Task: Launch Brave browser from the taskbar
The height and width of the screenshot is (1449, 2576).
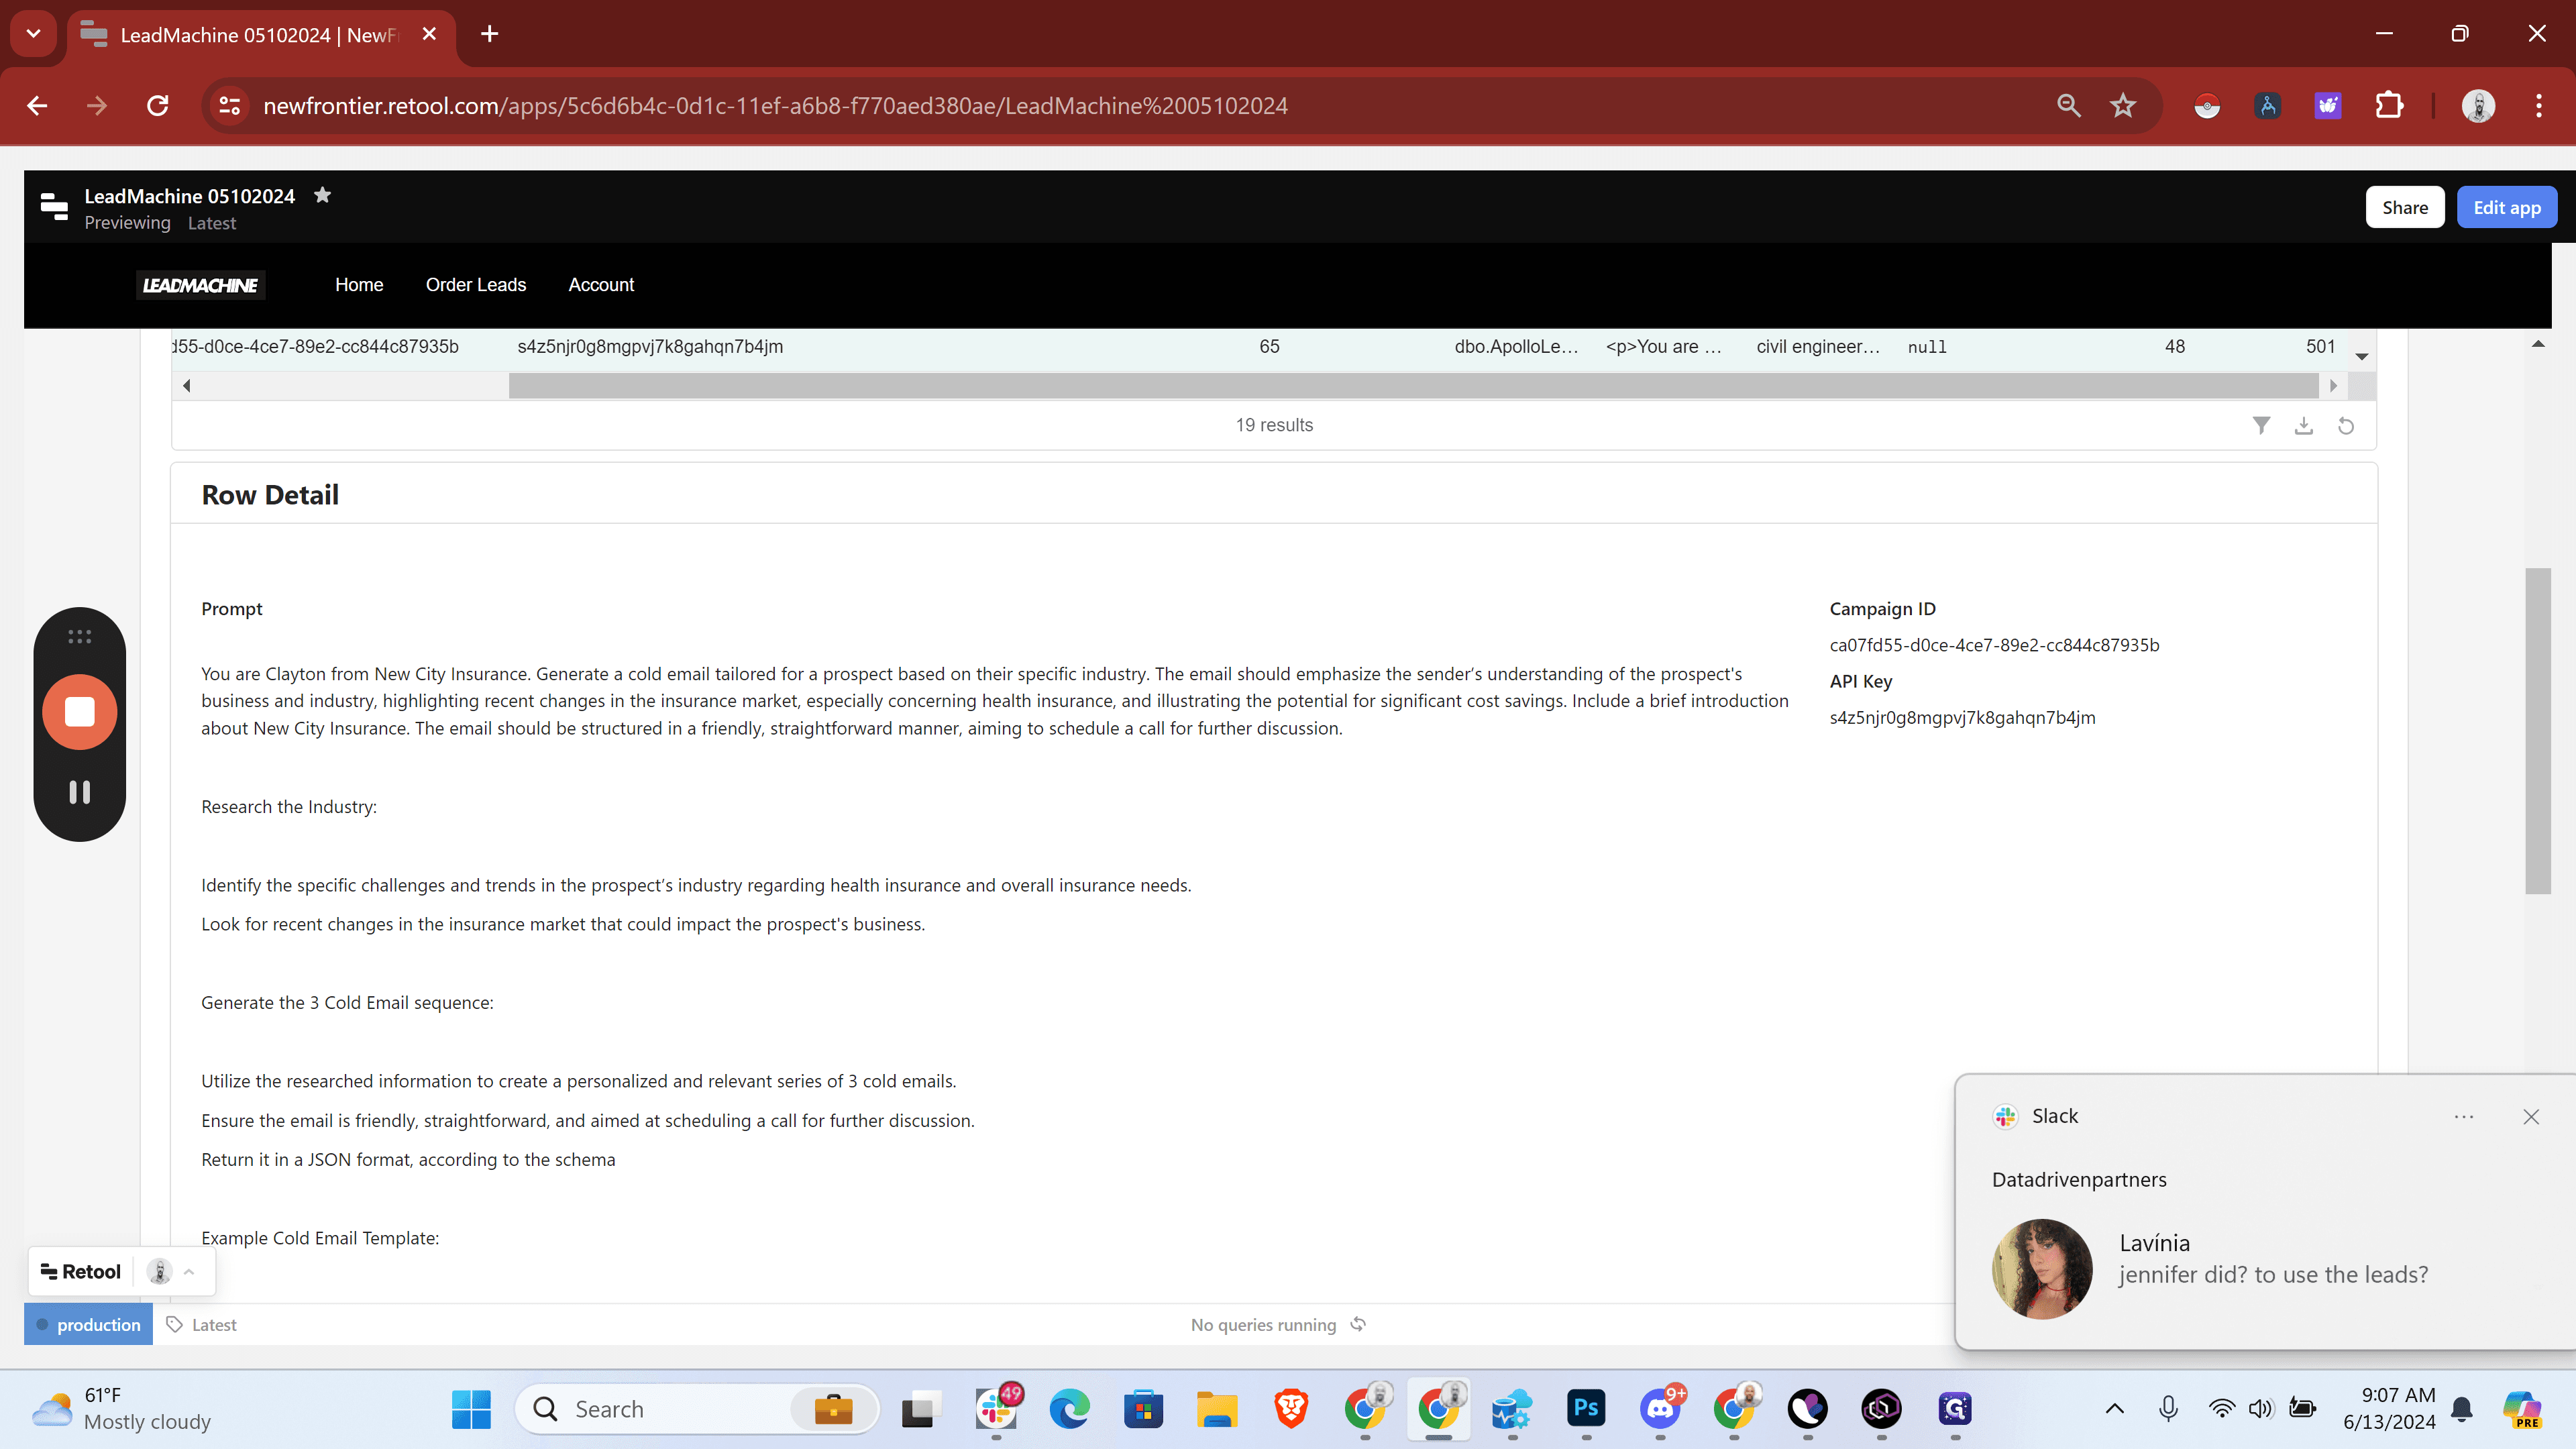Action: [1291, 1409]
